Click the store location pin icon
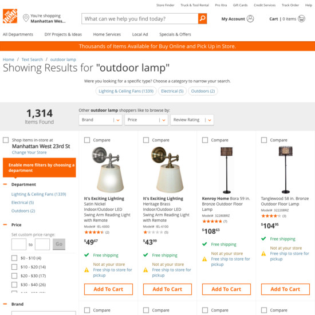 (26, 18)
